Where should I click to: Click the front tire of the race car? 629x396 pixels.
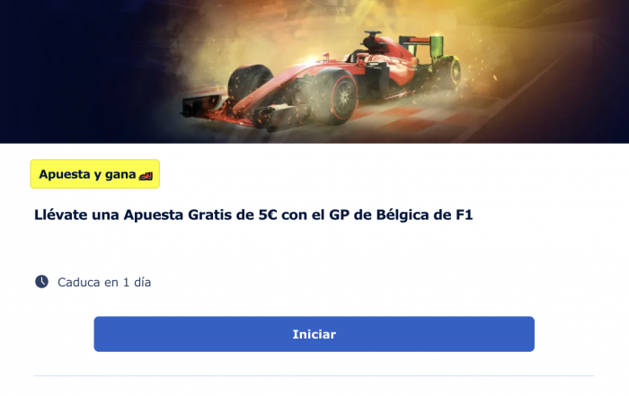tap(336, 97)
